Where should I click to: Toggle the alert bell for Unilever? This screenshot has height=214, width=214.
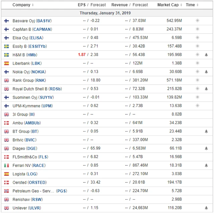(x=206, y=208)
